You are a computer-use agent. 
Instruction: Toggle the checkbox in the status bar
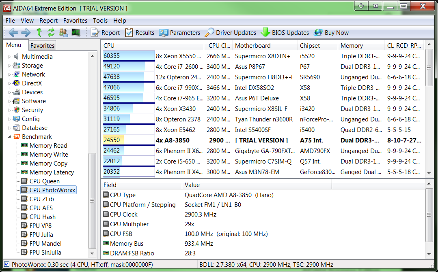pyautogui.click(x=7, y=264)
